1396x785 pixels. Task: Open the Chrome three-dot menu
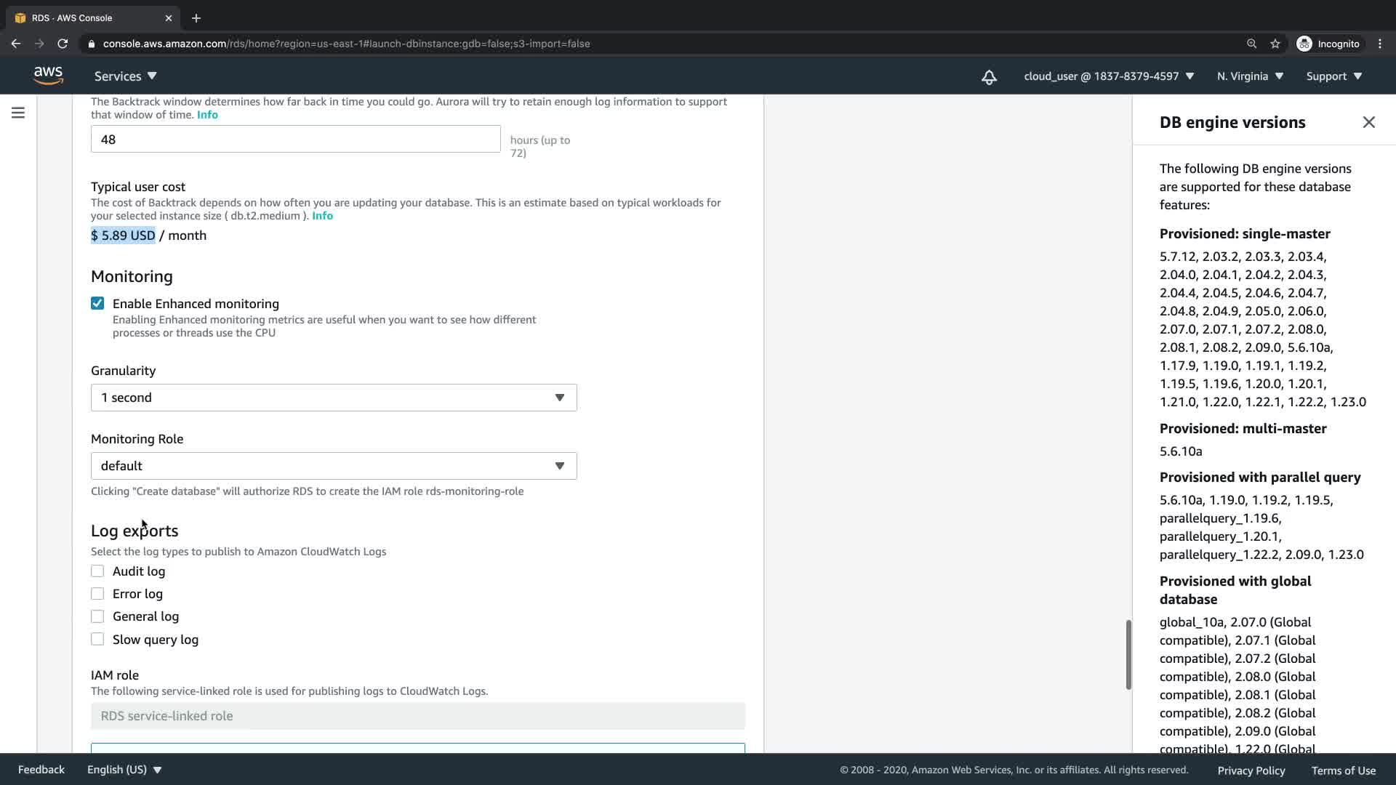click(1379, 44)
